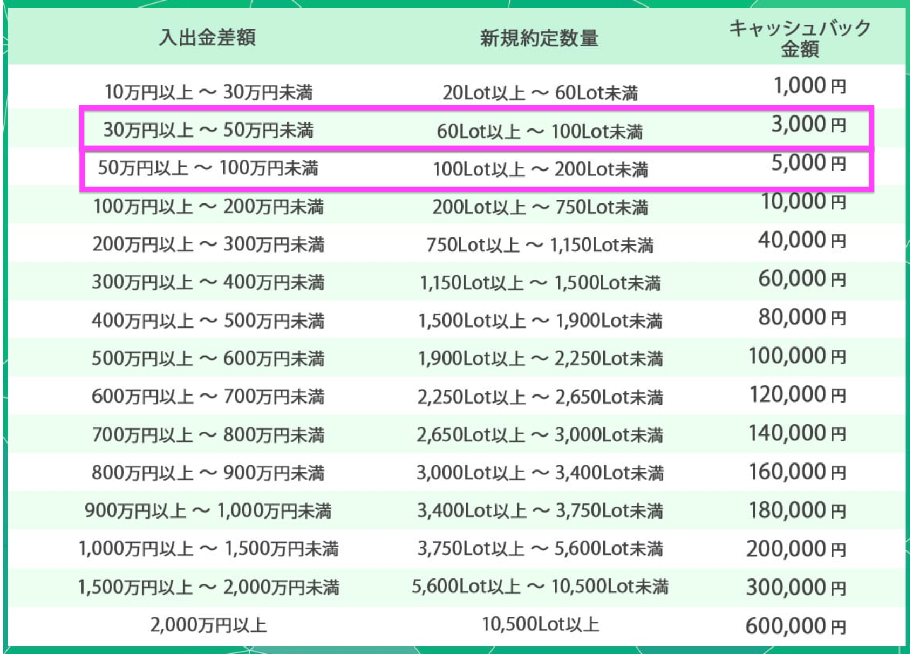Click the キャッシュバック金額 column header
This screenshot has width=913, height=654.
click(x=800, y=38)
